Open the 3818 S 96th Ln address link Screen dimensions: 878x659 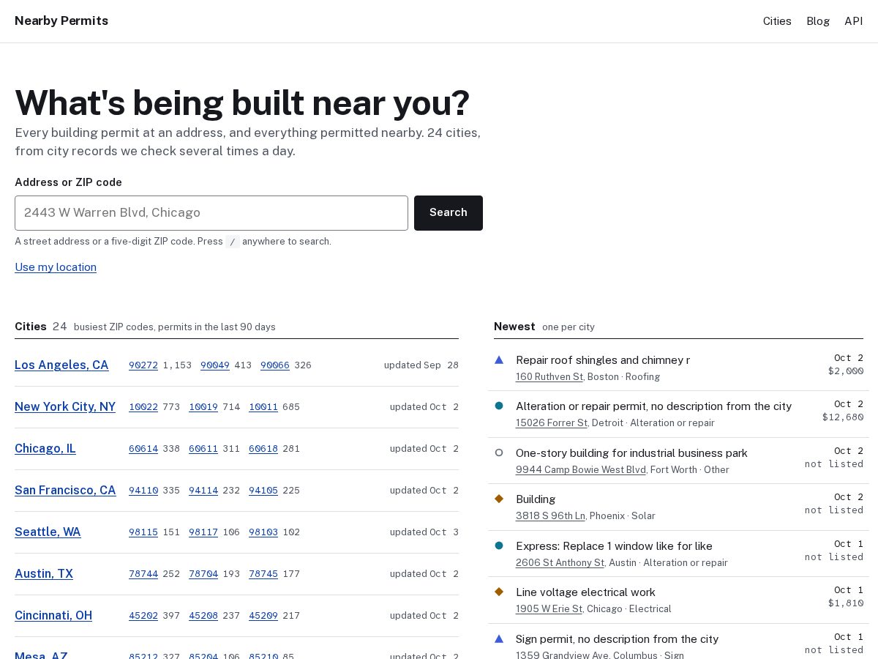[550, 516]
